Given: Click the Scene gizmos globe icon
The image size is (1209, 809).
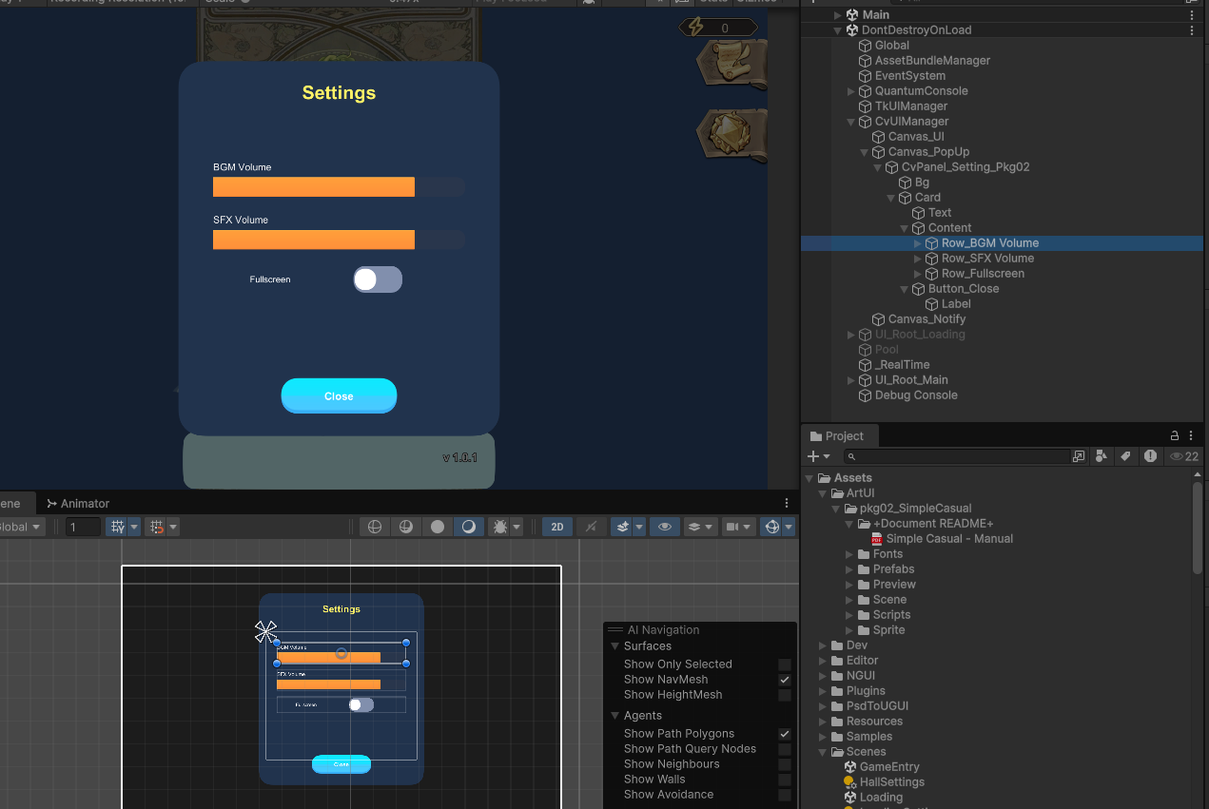Looking at the screenshot, I should click(x=771, y=527).
